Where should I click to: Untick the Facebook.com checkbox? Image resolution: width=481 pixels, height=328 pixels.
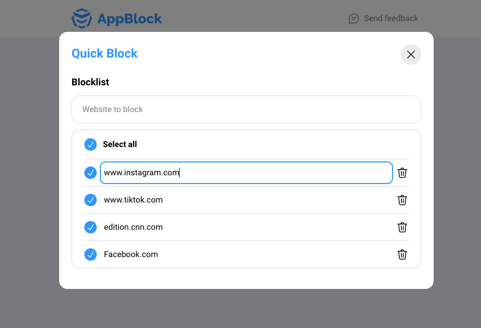click(x=91, y=254)
